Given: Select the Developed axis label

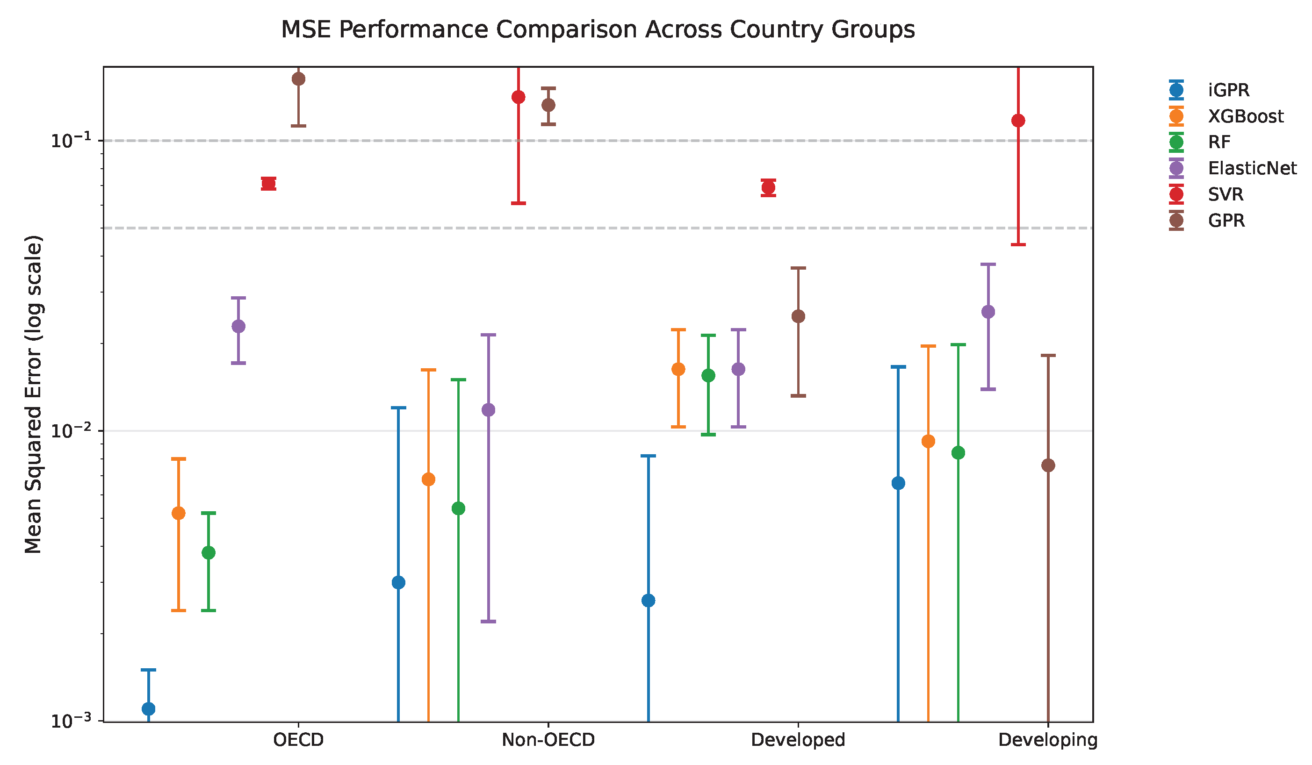Looking at the screenshot, I should coord(798,740).
